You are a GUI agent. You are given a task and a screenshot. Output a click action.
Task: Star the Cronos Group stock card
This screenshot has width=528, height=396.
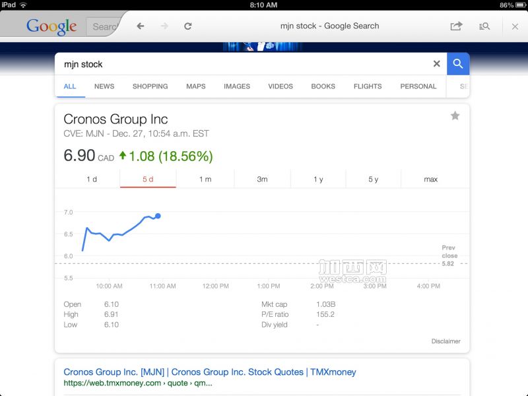coord(455,116)
